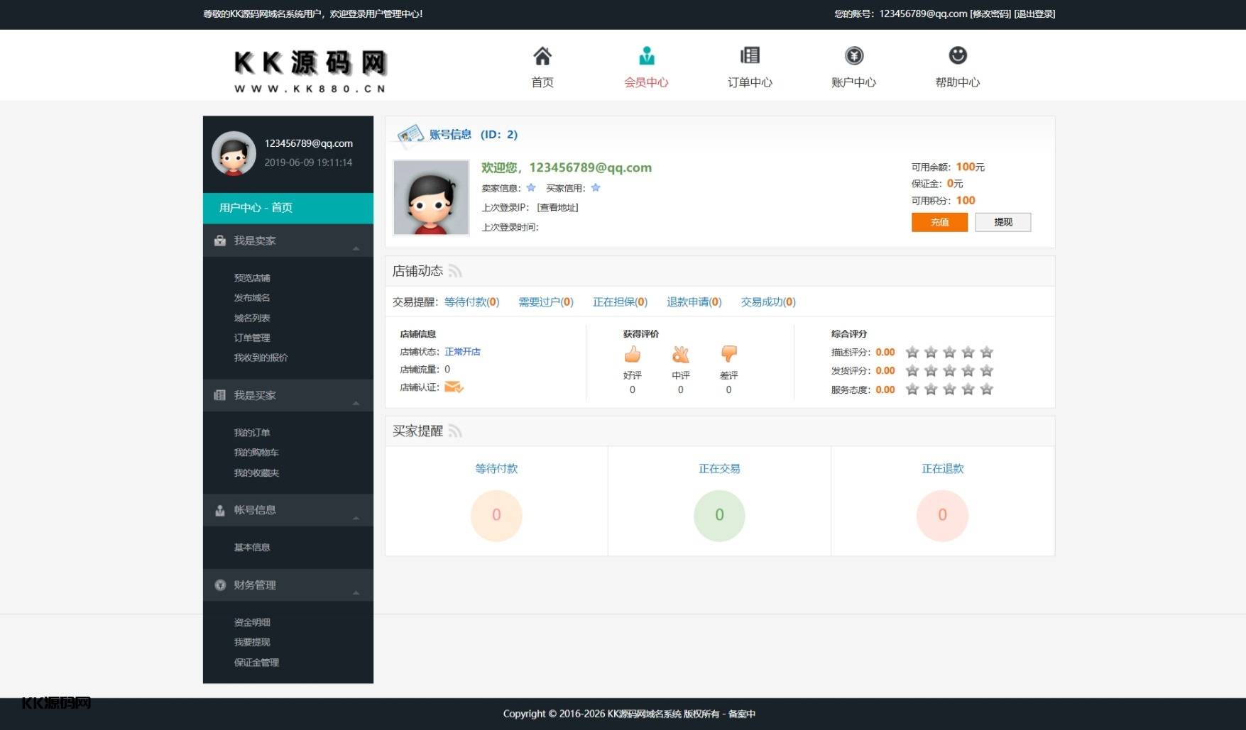The width and height of the screenshot is (1246, 730).
Task: Collapse the 帐号信息 section arrow
Action: click(x=356, y=519)
